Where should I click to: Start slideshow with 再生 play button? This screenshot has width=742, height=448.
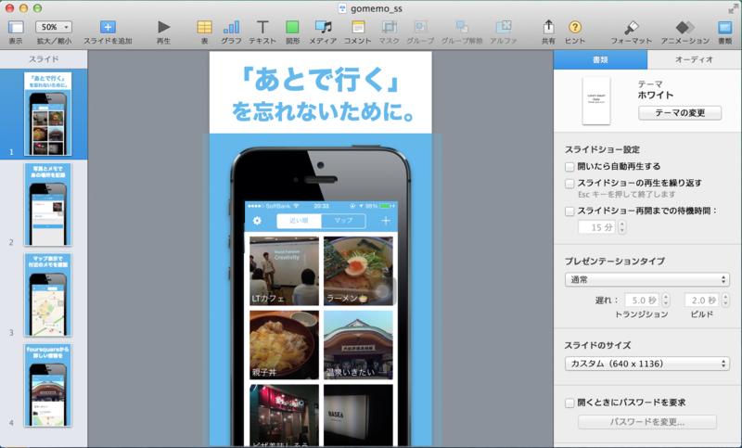pyautogui.click(x=164, y=28)
